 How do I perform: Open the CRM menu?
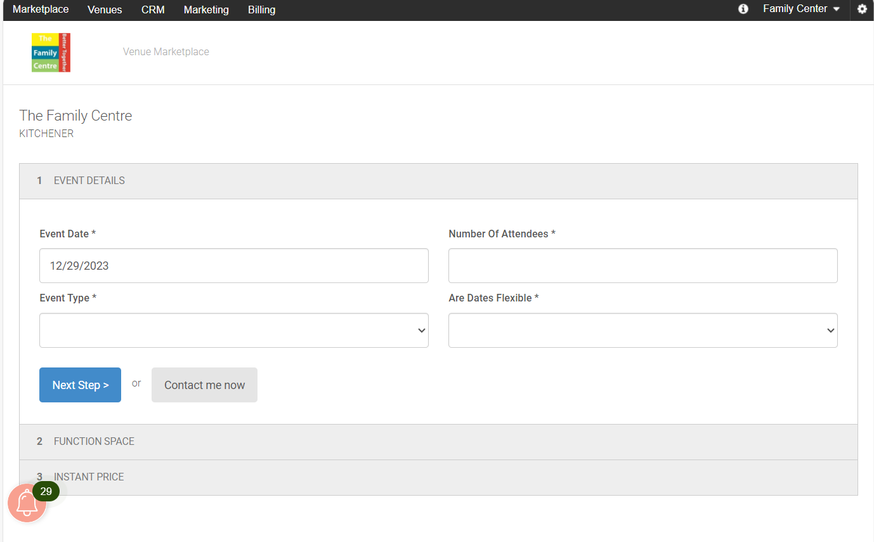pyautogui.click(x=153, y=10)
